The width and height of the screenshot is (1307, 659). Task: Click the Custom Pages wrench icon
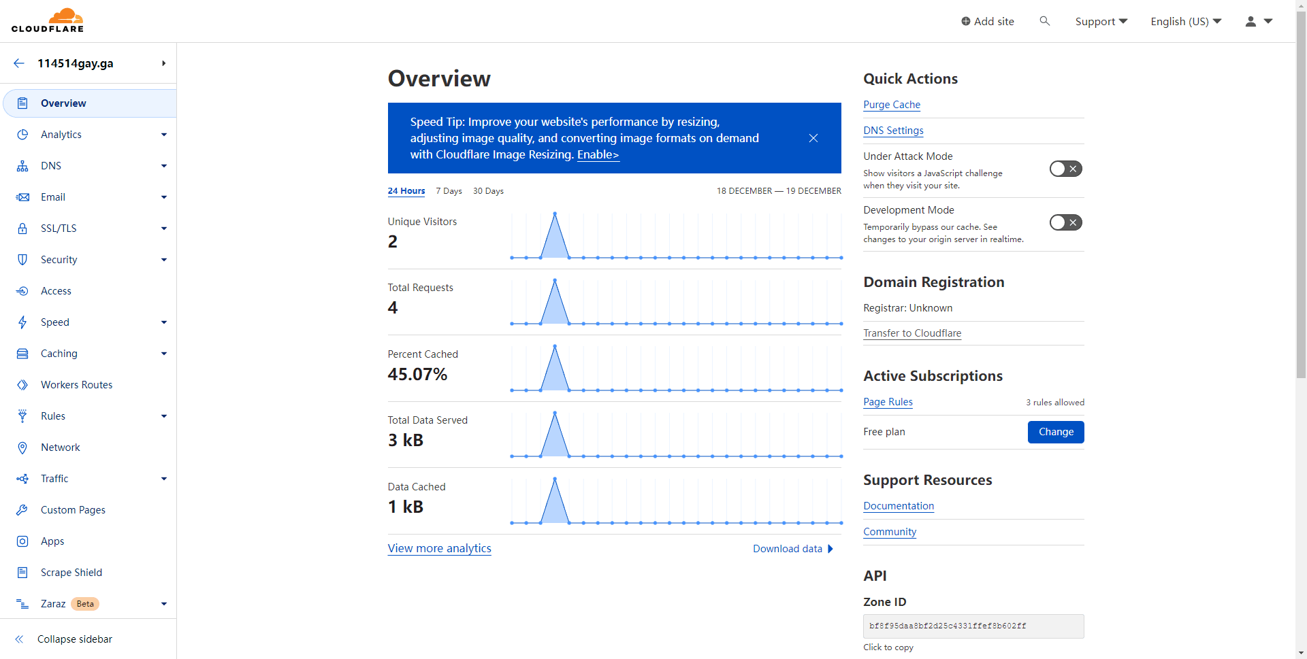pos(22,510)
